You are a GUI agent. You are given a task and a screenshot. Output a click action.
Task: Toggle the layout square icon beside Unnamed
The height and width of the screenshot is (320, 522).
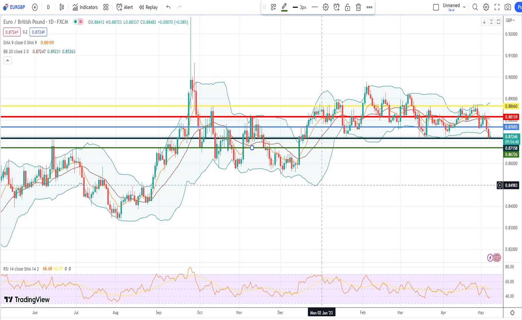(x=436, y=7)
